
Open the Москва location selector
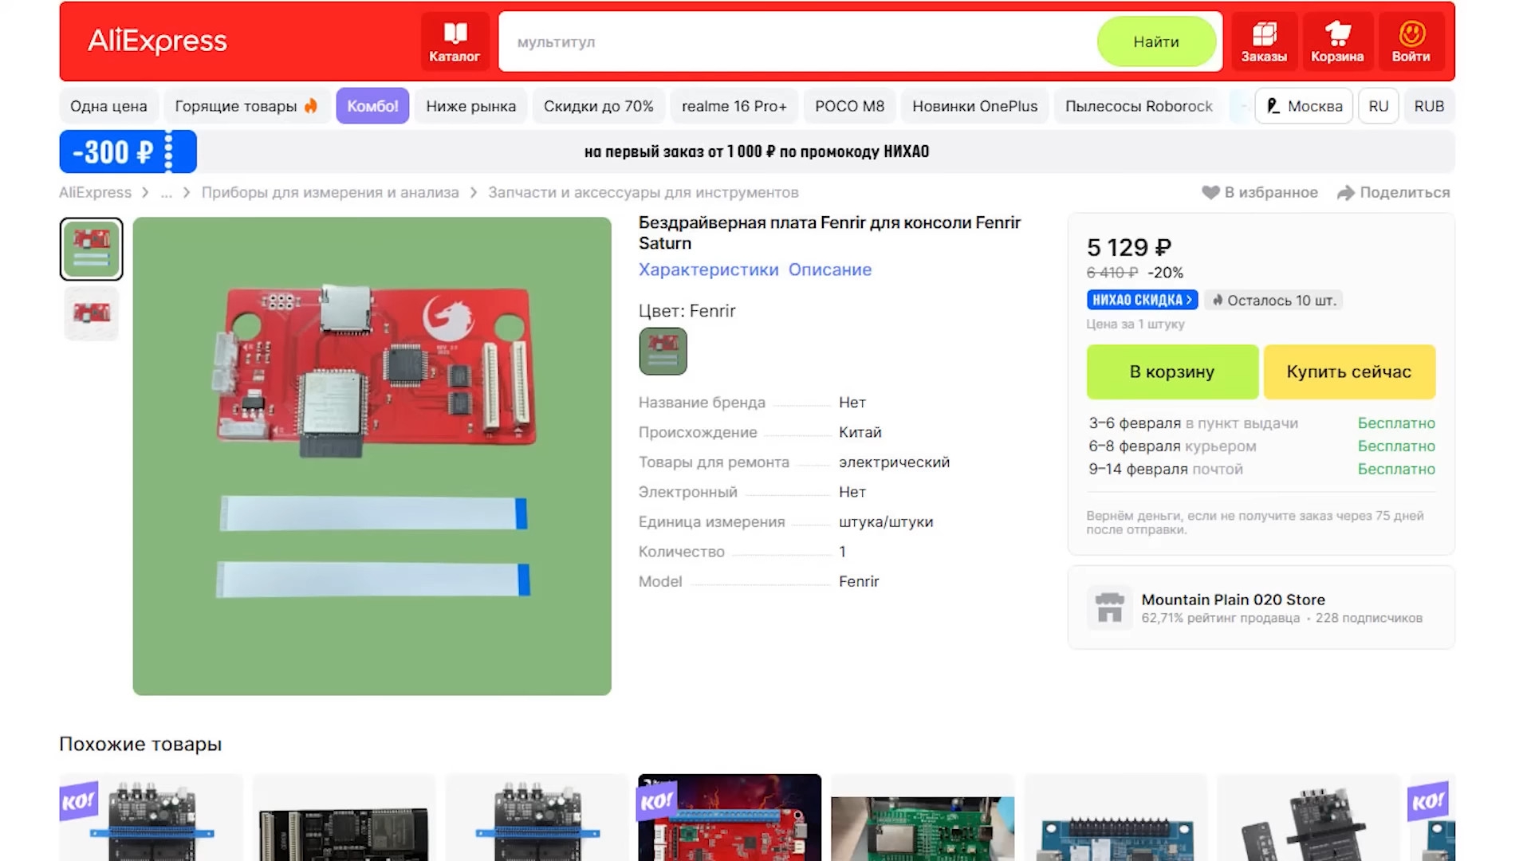pyautogui.click(x=1304, y=106)
